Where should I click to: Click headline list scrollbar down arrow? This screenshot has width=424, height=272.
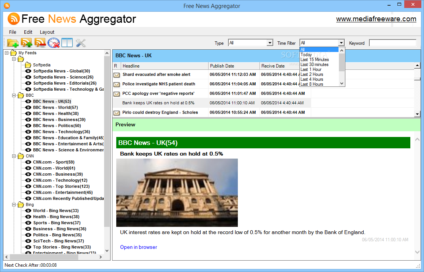coord(417,114)
